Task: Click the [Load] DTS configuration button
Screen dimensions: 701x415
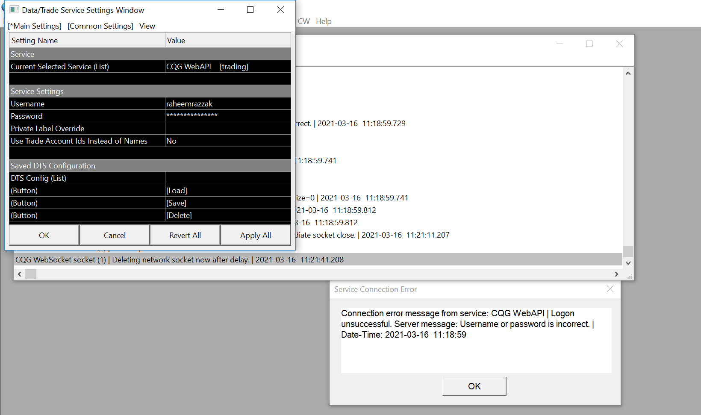Action: (228, 191)
